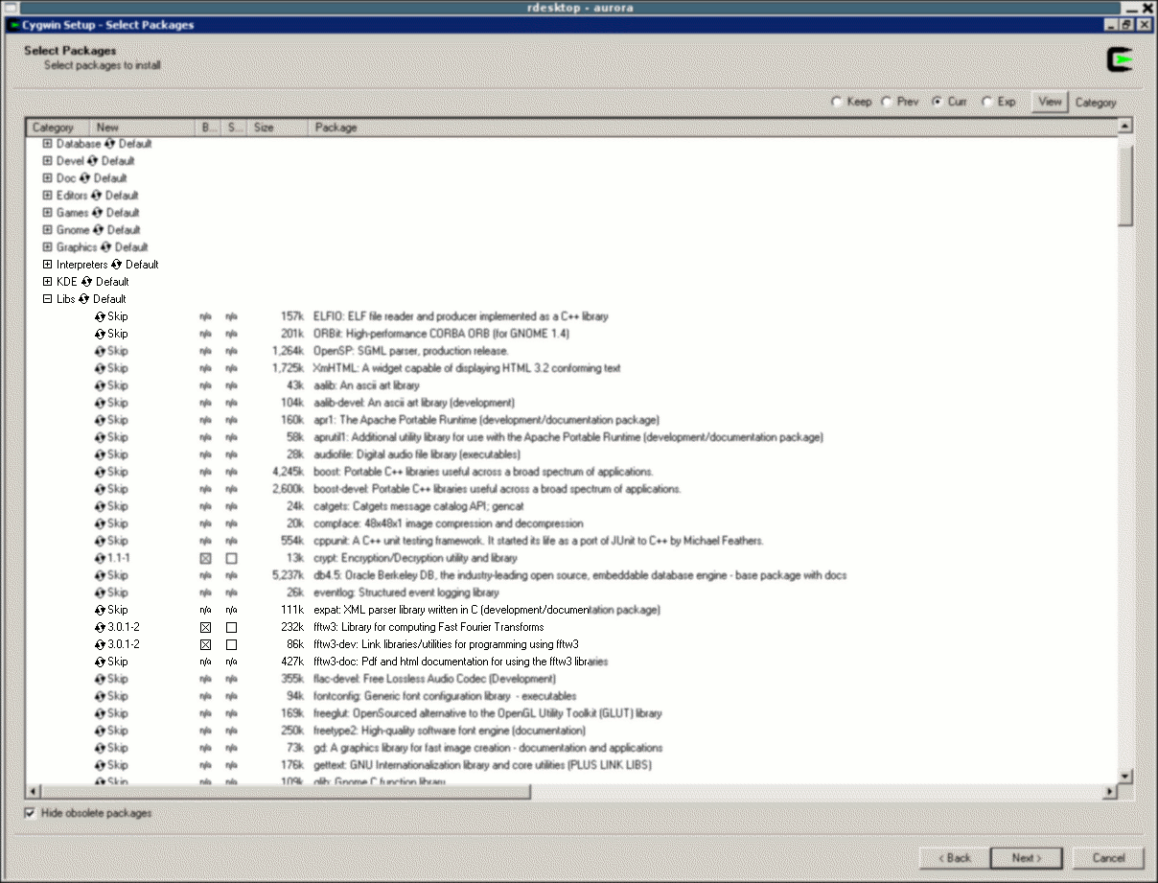The image size is (1158, 883).
Task: Click the cycle icon for the gettext package
Action: (100, 765)
